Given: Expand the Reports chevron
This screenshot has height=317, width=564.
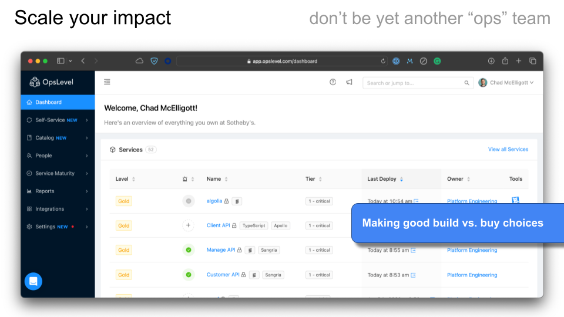Looking at the screenshot, I should pos(87,191).
